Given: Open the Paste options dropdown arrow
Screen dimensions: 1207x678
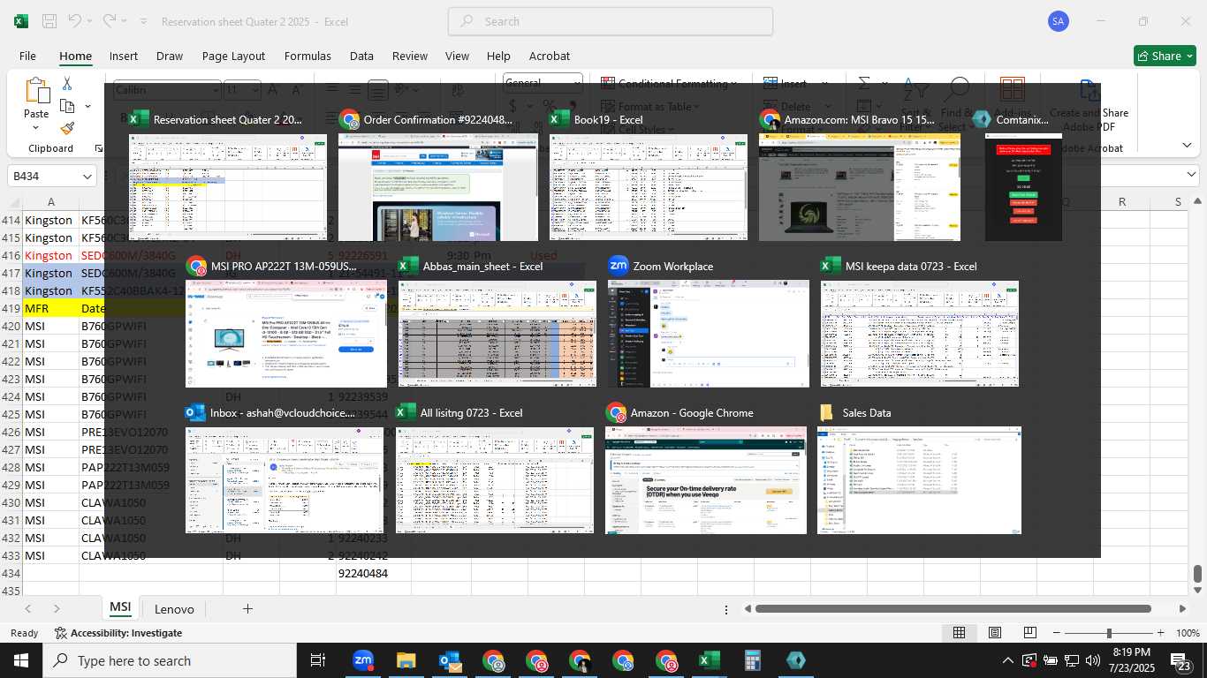Looking at the screenshot, I should tap(36, 128).
